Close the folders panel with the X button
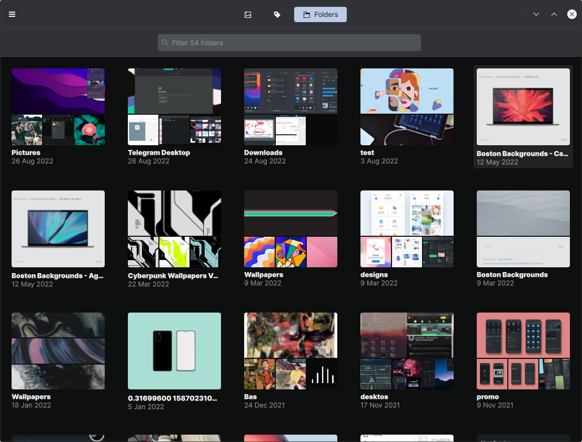The image size is (582, 442). [x=571, y=14]
